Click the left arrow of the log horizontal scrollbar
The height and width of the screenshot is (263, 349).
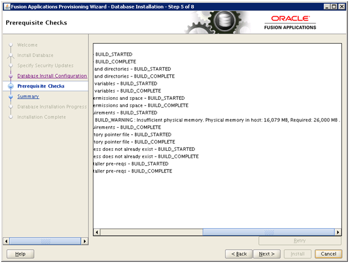point(97,232)
